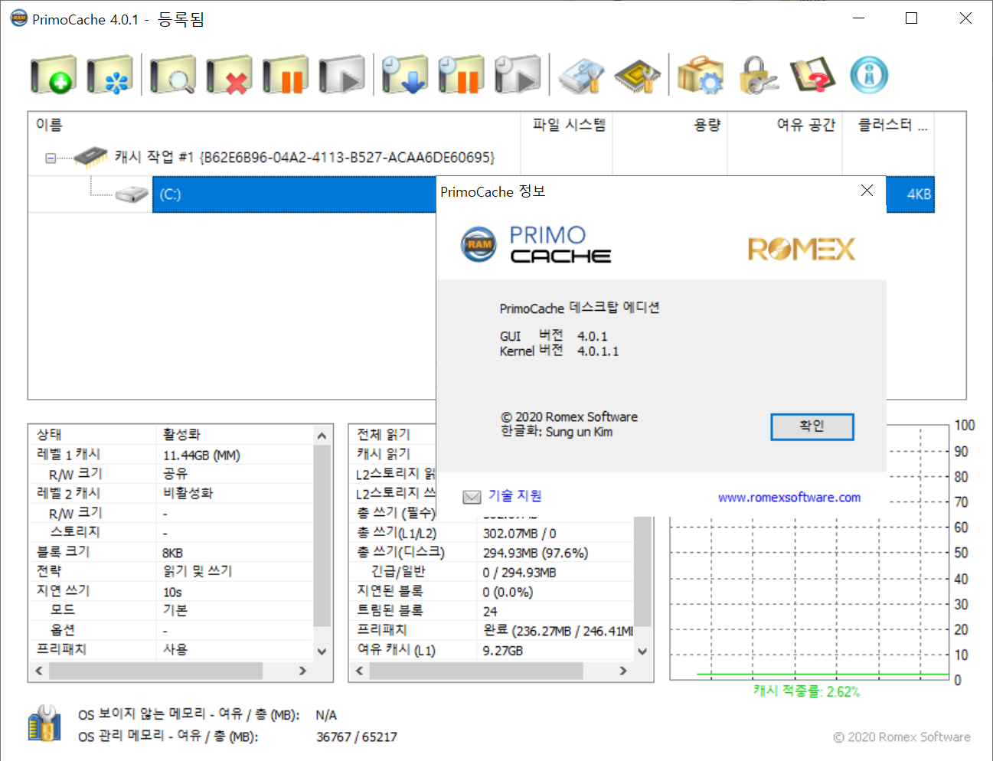
Task: Click the N/A invisible memory value
Action: [x=326, y=715]
